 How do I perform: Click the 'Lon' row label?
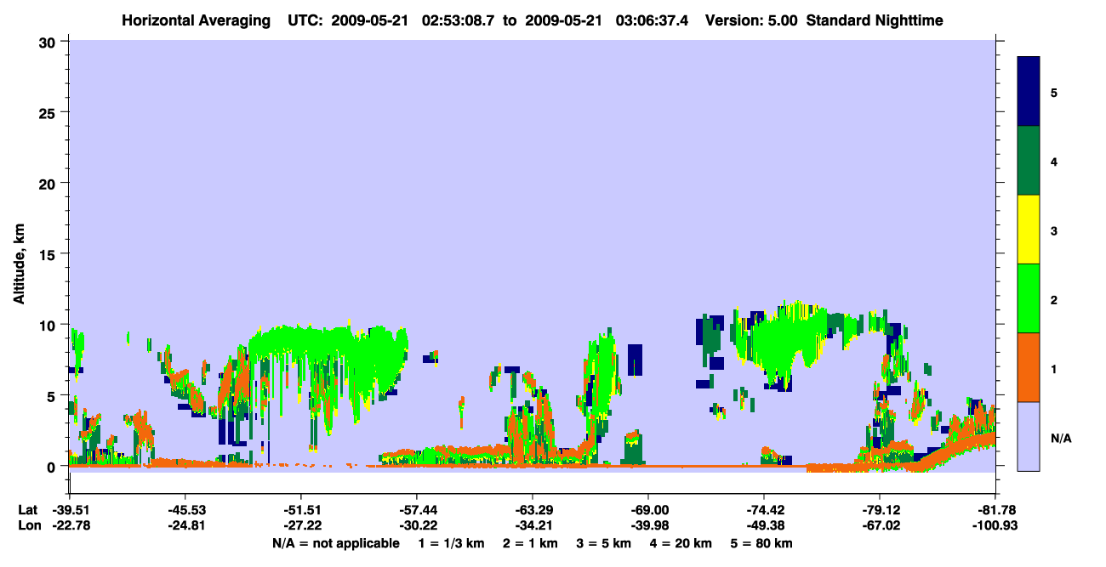(x=28, y=525)
